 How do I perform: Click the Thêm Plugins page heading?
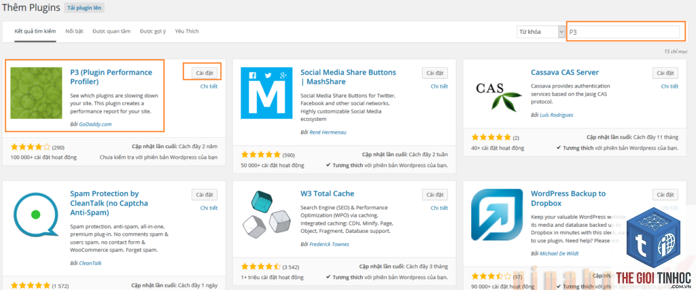pyautogui.click(x=31, y=8)
